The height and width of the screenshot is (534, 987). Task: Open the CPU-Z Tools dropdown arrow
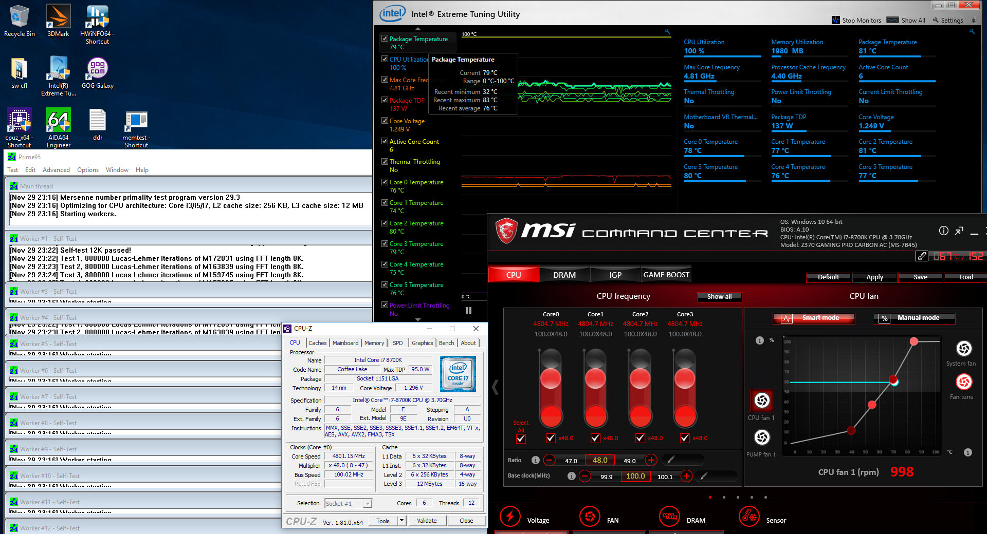401,521
